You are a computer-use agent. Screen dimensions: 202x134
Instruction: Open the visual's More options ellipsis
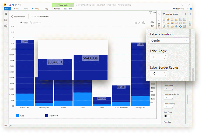tap(155, 12)
